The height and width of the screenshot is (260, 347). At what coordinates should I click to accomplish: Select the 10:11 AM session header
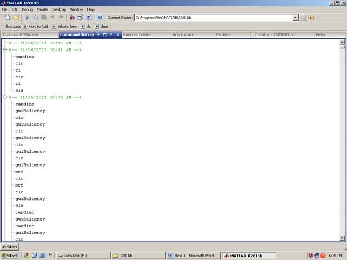(45, 43)
